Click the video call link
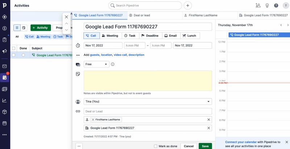The image size is (290, 149). pos(120,55)
